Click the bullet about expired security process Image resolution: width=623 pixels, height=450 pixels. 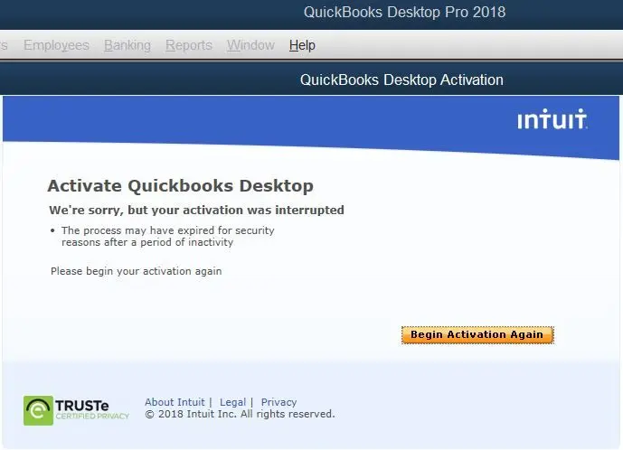[x=167, y=237]
